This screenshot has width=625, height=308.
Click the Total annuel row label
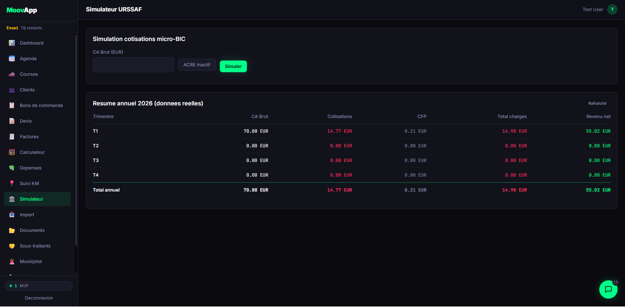(x=106, y=190)
